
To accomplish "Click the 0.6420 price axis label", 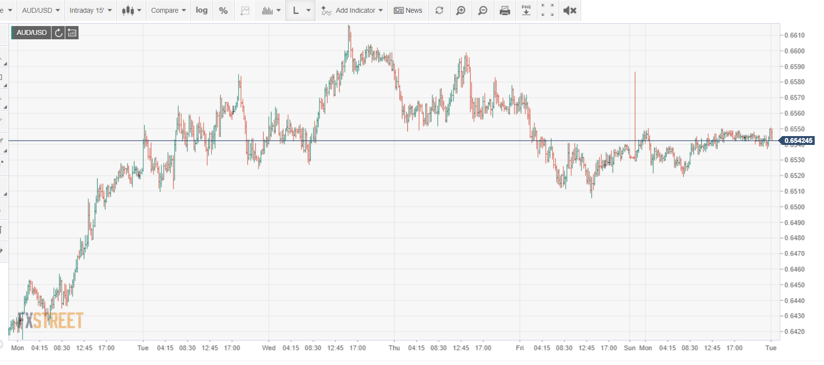I will tap(794, 332).
